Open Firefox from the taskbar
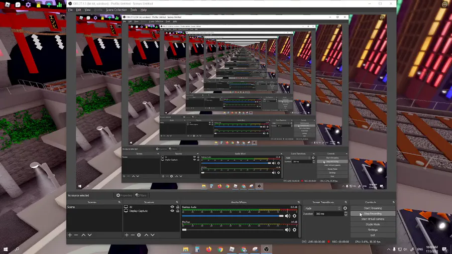 tap(209, 249)
